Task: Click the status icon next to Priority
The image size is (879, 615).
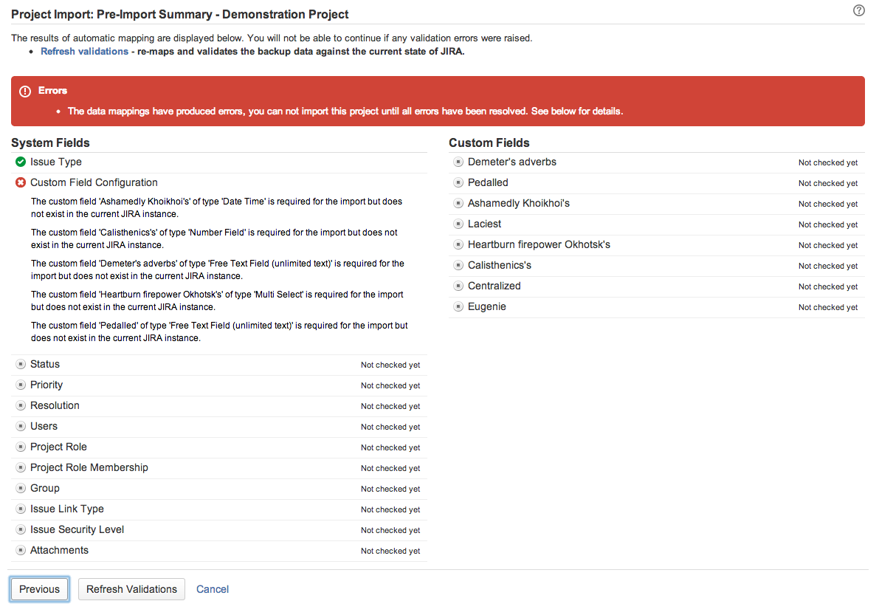Action: 21,385
